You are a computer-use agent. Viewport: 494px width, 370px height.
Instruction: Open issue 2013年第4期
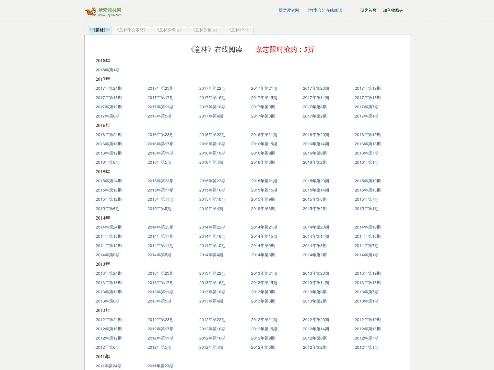[x=211, y=301]
